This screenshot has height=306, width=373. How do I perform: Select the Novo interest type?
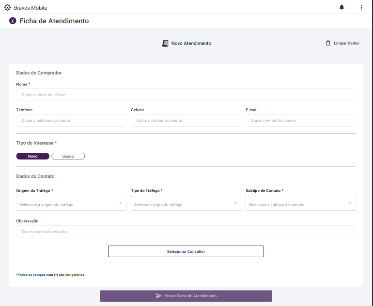[x=33, y=156]
